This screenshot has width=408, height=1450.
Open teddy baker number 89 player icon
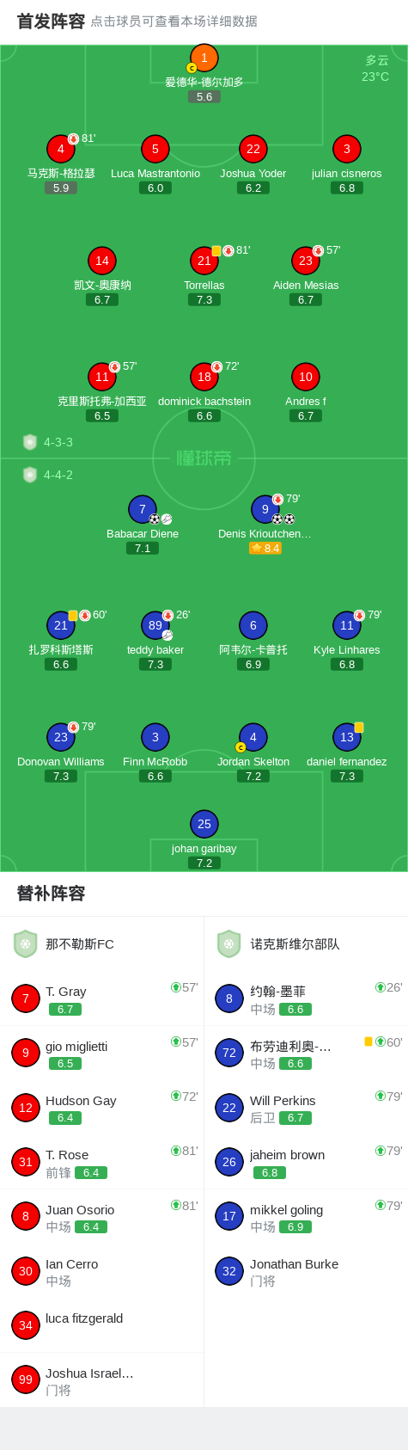point(155,625)
